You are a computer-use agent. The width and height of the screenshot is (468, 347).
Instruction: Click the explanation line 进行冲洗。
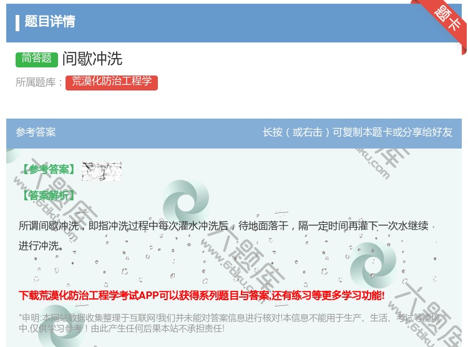[x=41, y=246]
